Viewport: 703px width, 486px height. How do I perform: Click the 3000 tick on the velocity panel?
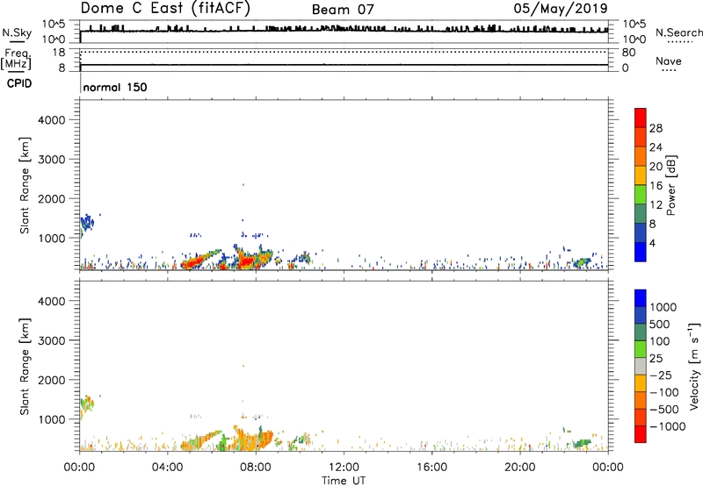click(x=52, y=340)
